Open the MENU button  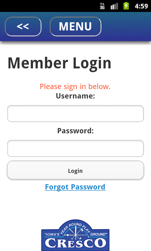[75, 27]
